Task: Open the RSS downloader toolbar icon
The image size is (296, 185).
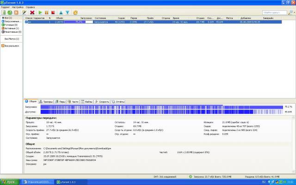Action: pyautogui.click(x=16, y=12)
